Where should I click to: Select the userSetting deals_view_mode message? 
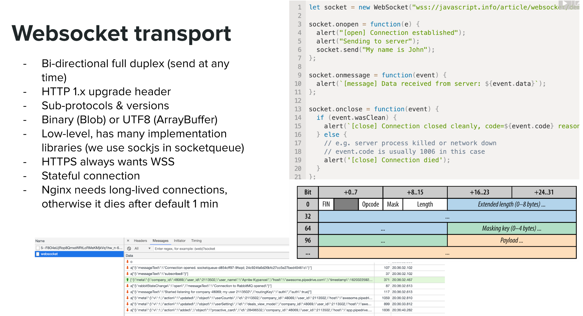pos(249,304)
